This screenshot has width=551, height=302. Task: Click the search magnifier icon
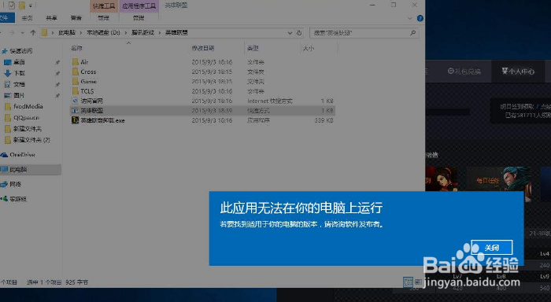coord(413,33)
